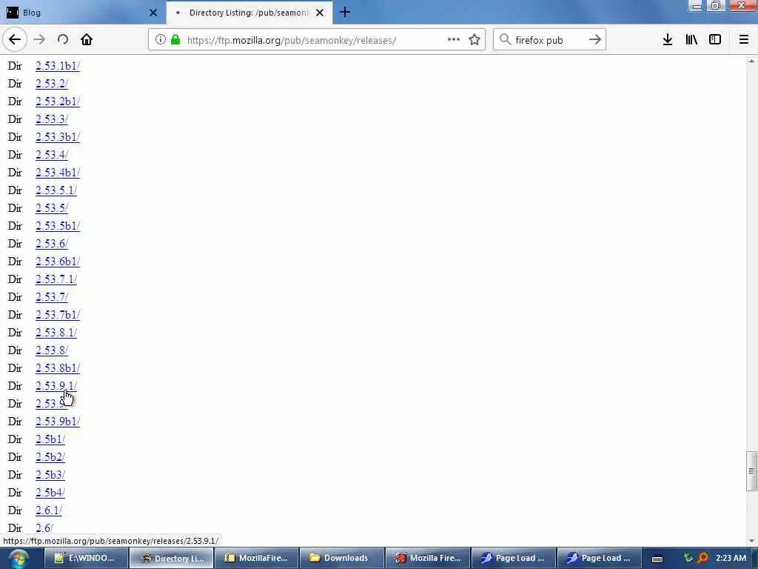Open the 2.53.5b1/ directory link
The height and width of the screenshot is (569, 758).
(x=58, y=226)
